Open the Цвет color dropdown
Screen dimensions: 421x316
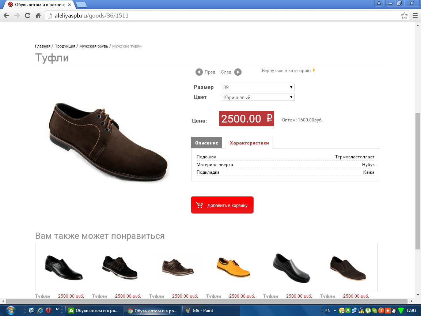(x=258, y=97)
